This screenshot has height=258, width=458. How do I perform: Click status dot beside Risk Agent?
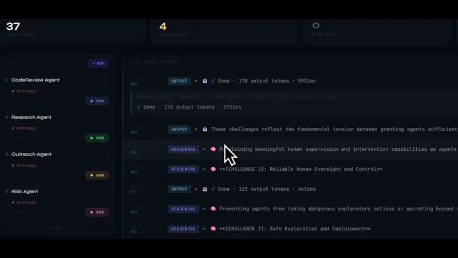(7, 191)
